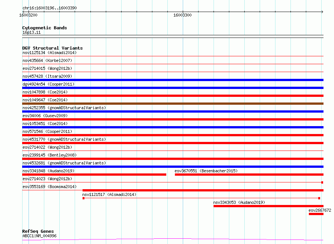Open the esv2399145 (Bentley2008) label
334x244 pixels.
tap(50, 155)
